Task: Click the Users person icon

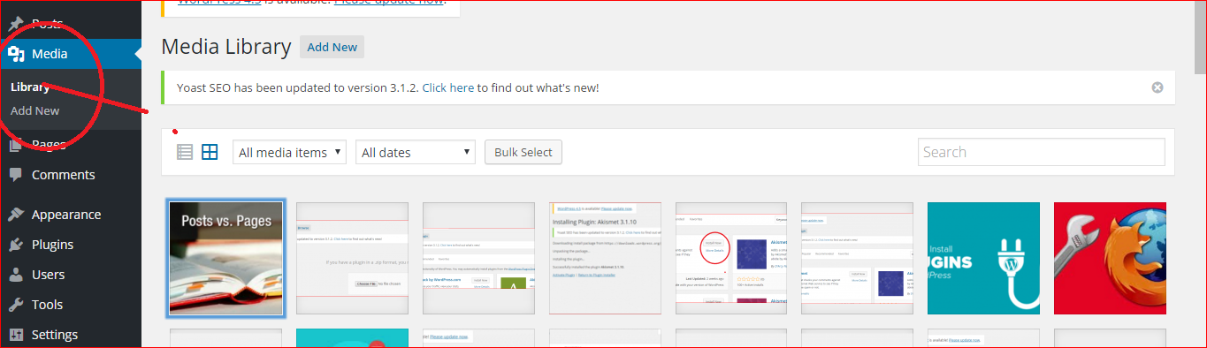Action: tap(16, 275)
